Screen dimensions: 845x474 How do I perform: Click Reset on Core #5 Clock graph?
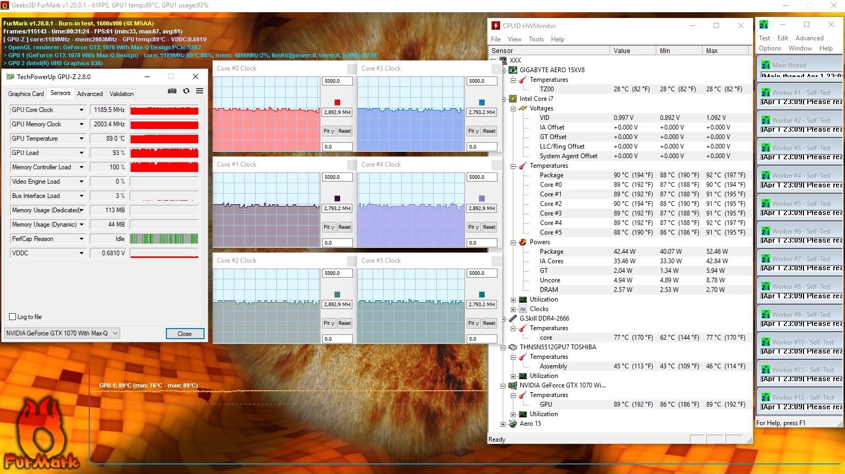pos(489,323)
